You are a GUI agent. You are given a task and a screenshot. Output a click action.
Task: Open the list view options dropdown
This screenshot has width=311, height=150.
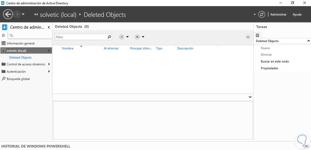coord(124,37)
